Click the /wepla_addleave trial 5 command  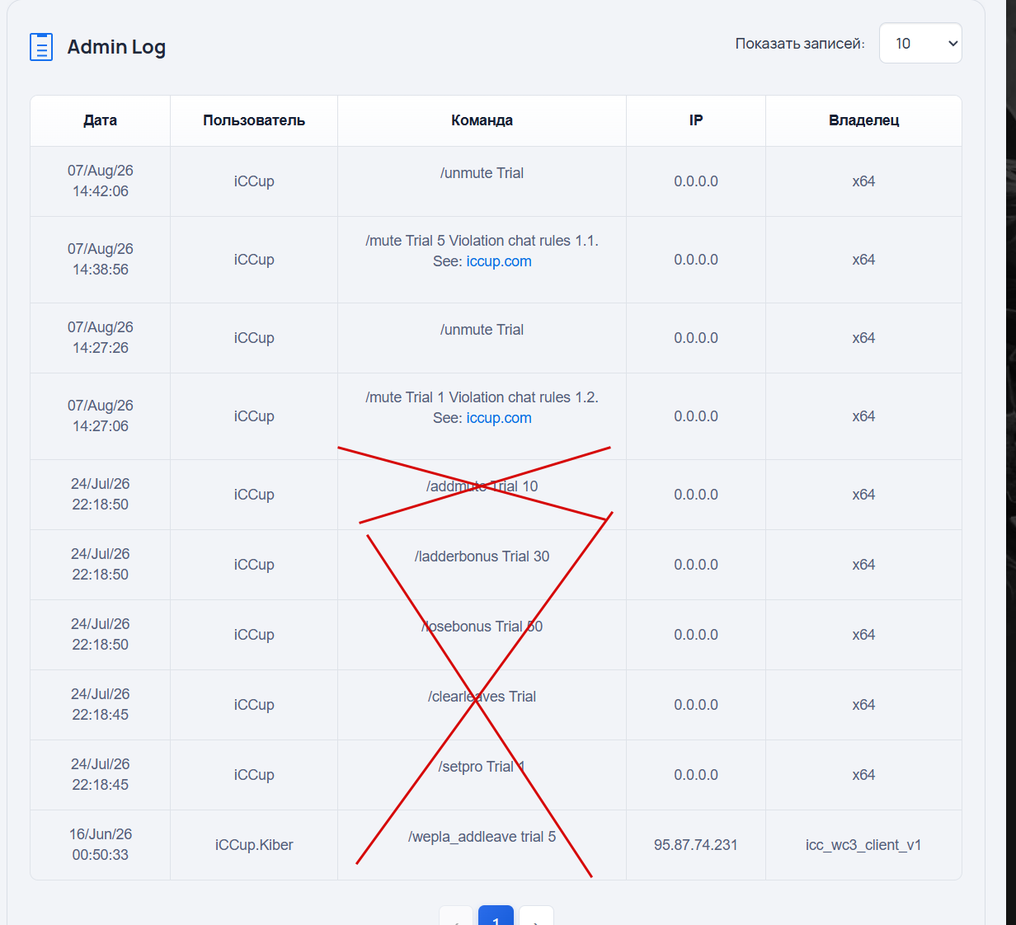[x=482, y=837]
